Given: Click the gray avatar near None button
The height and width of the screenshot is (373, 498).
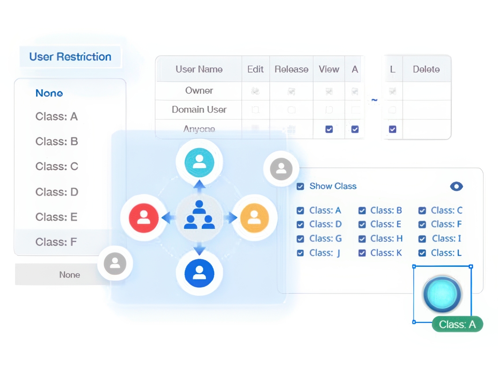Looking at the screenshot, I should pyautogui.click(x=115, y=264).
